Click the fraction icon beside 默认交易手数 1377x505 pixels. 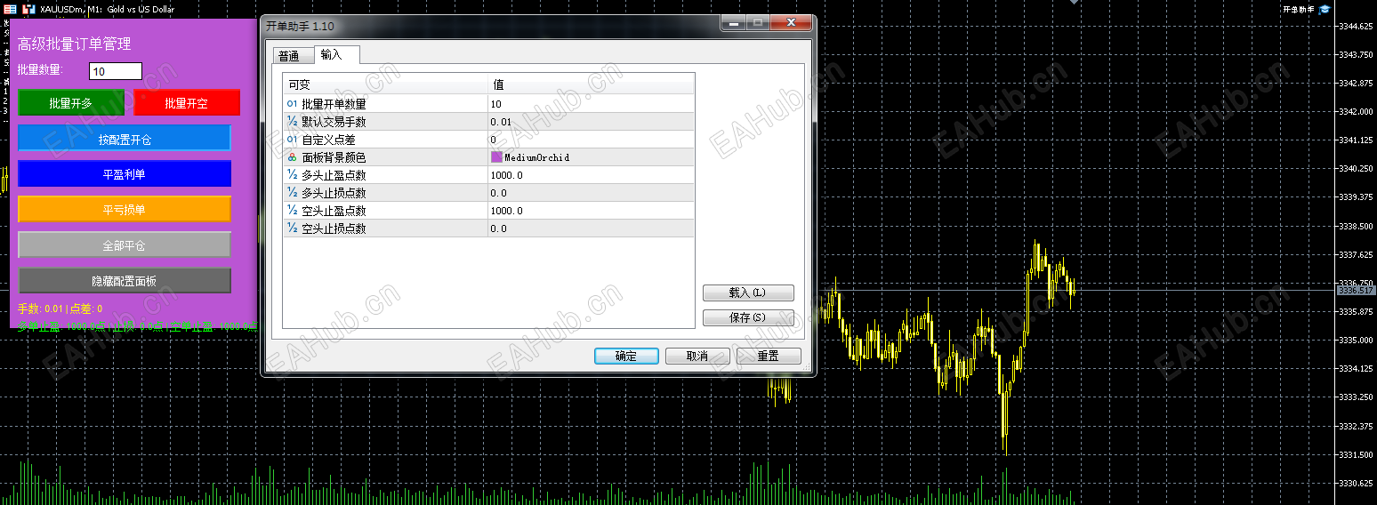point(292,122)
